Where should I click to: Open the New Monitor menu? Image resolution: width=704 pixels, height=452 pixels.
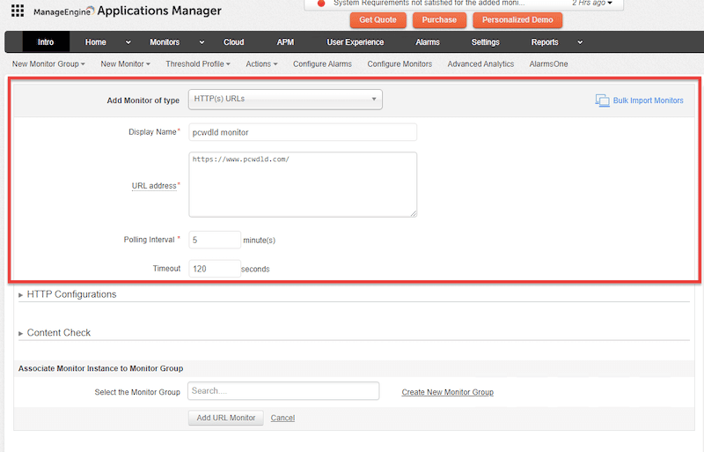click(x=125, y=63)
